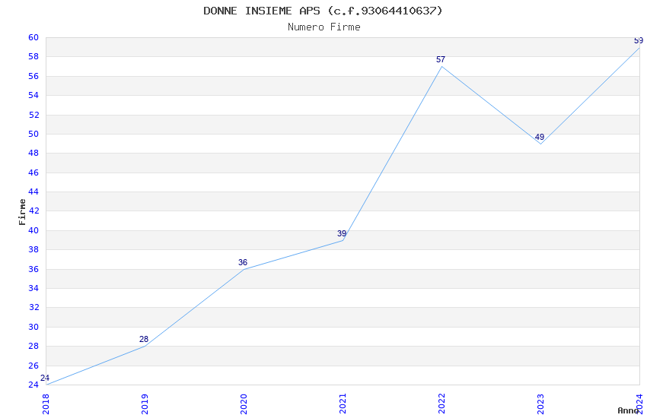The width and height of the screenshot is (647, 418).
Task: Click the y-axis tick value 38
Action: tap(33, 249)
